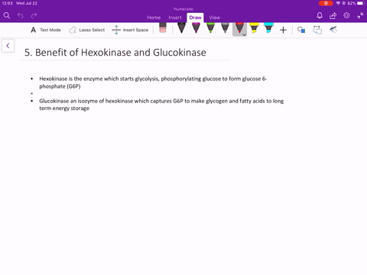Exit full screen mode arrows
The image size is (367, 275).
point(360,15)
